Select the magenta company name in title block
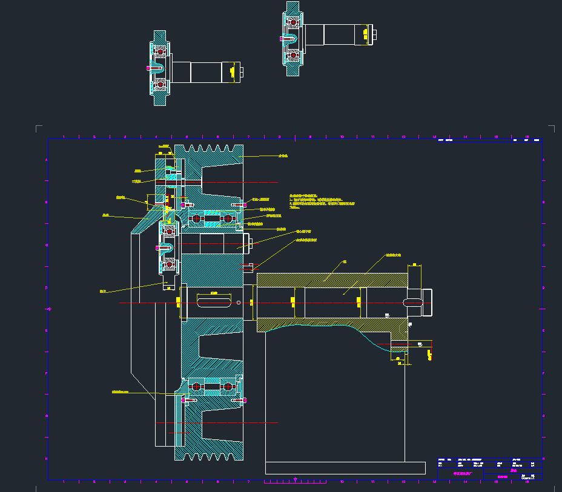562x492 pixels. pyautogui.click(x=463, y=473)
